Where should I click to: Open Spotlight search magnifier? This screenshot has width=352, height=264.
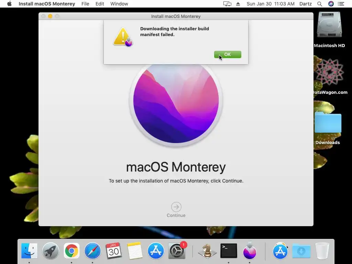[320, 4]
